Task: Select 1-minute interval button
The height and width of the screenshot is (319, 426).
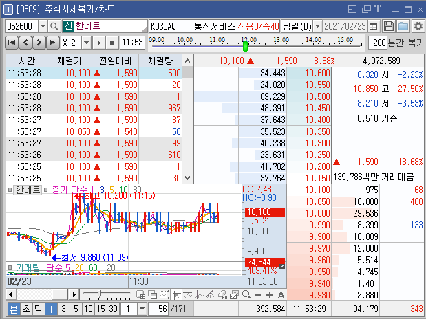Action: 51,309
